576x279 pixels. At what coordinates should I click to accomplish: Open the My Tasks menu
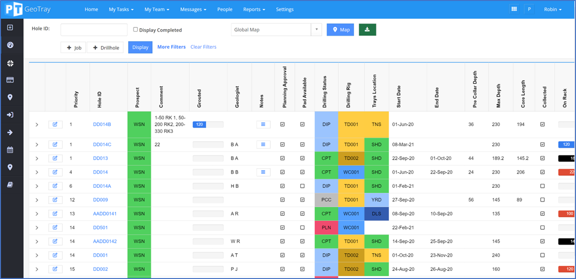121,9
